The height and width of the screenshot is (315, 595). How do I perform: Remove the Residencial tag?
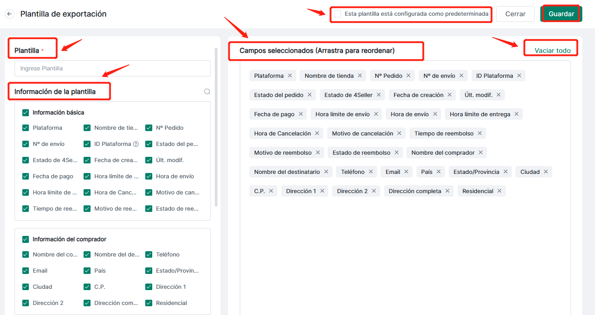point(499,191)
